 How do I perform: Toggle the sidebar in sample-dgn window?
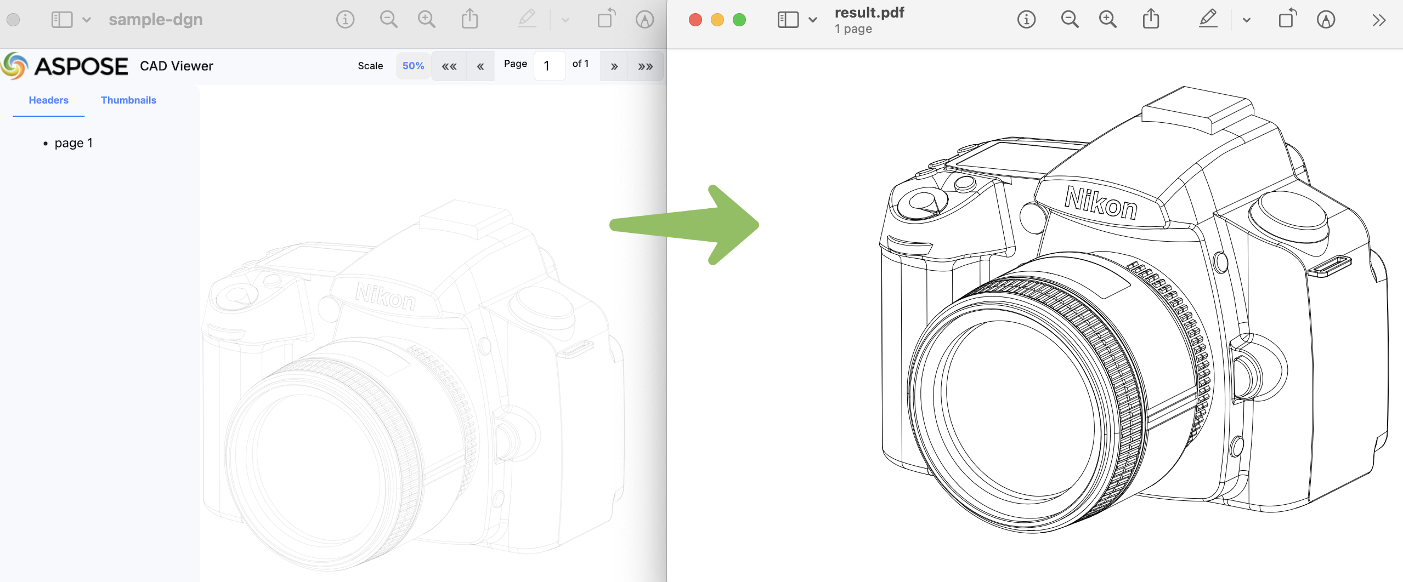[x=61, y=20]
